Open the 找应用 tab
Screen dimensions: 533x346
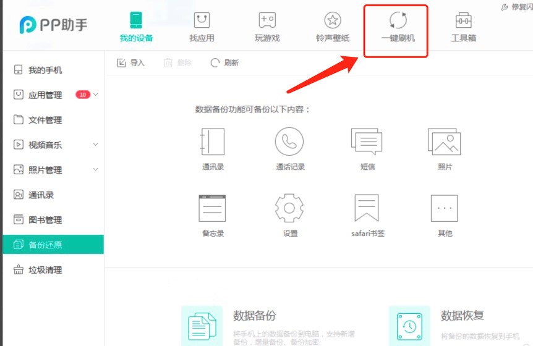point(202,27)
